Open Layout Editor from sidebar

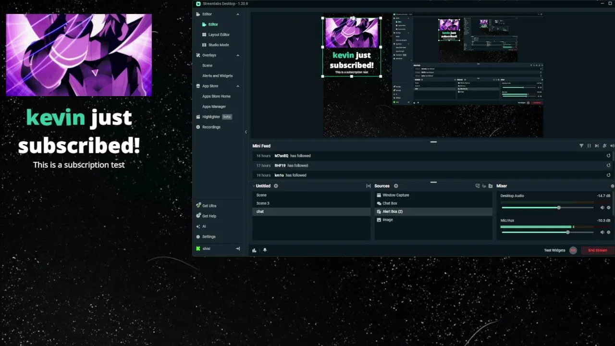(x=219, y=35)
